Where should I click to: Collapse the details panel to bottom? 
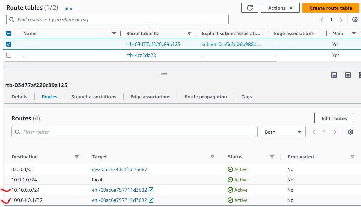[x=334, y=75]
